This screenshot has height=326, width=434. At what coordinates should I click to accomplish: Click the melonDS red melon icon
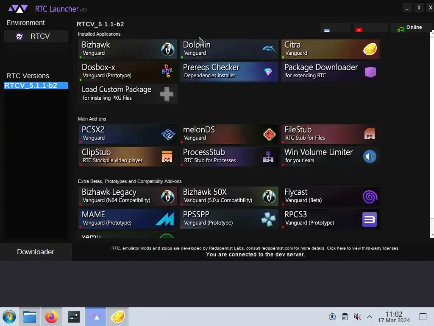(x=269, y=135)
